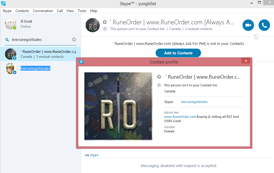
Task: Click the Add to Contacts button
Action: 178,53
